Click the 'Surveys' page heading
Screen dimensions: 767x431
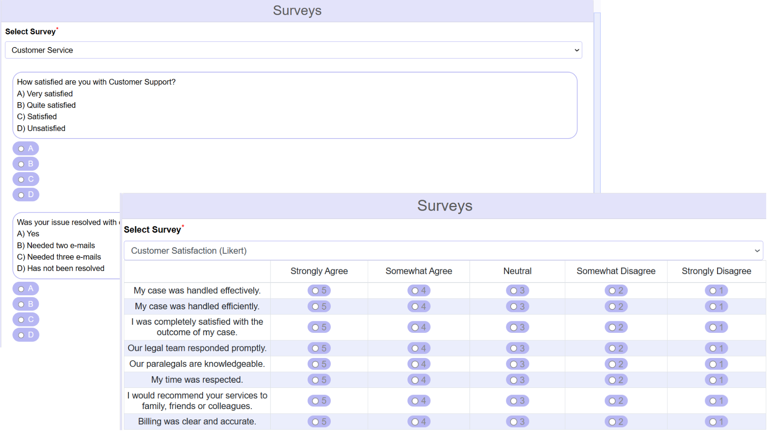pos(297,11)
